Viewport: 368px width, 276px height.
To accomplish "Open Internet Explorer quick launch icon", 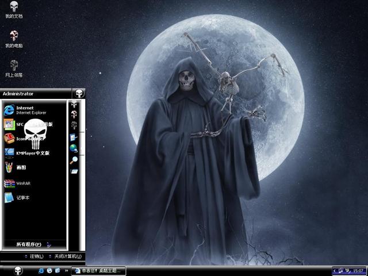I will coord(41,270).
